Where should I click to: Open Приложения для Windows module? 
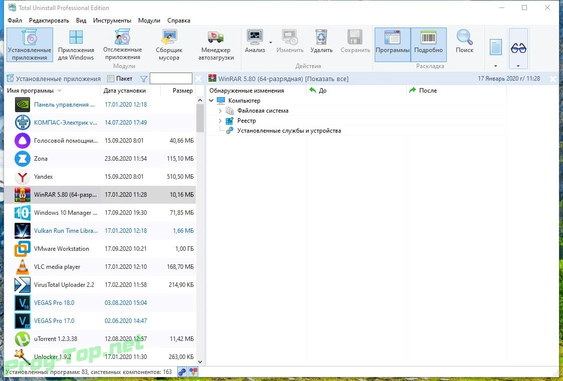pyautogui.click(x=76, y=45)
